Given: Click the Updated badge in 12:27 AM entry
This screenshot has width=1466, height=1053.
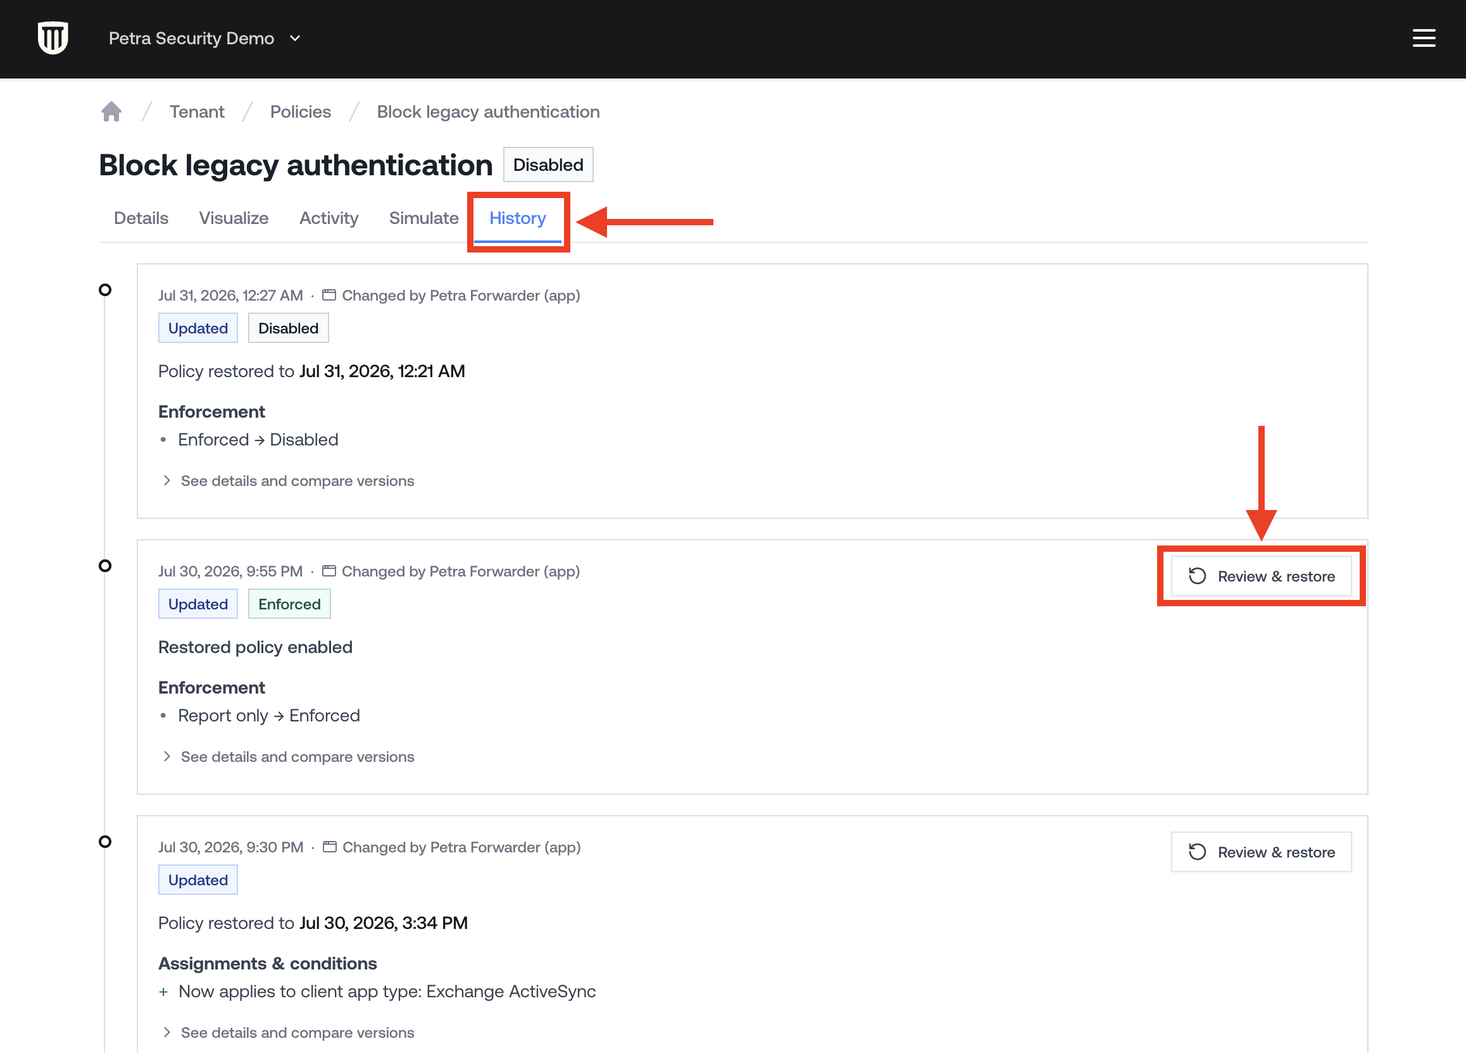Looking at the screenshot, I should pos(197,328).
